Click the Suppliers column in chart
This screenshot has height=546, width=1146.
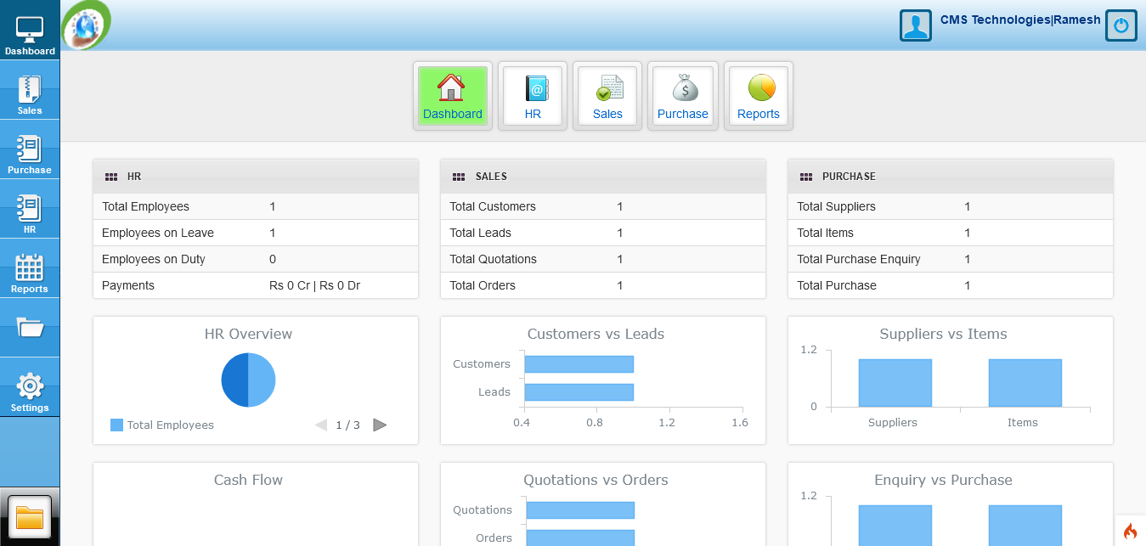(895, 383)
